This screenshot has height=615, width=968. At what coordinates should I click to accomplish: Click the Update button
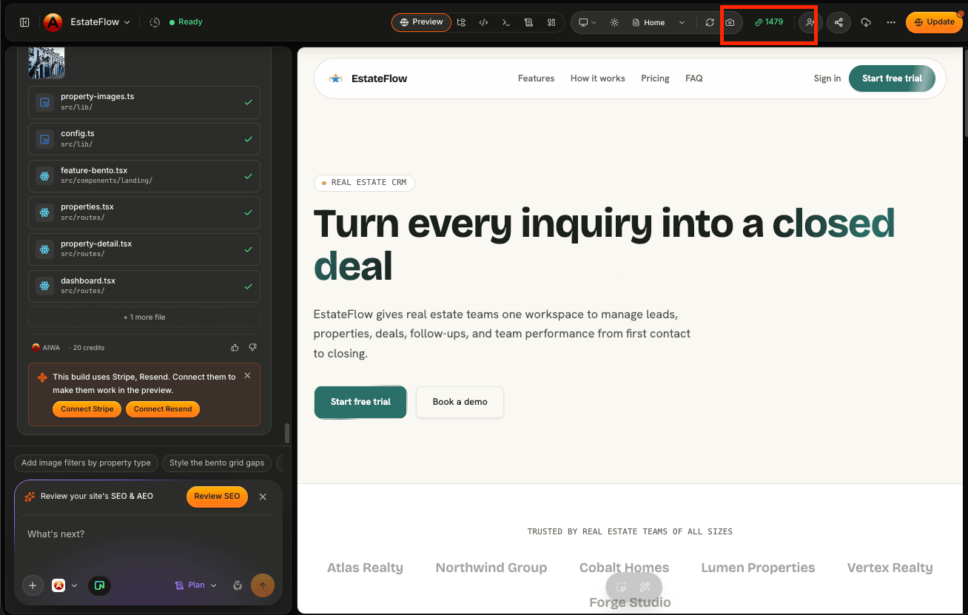point(935,22)
